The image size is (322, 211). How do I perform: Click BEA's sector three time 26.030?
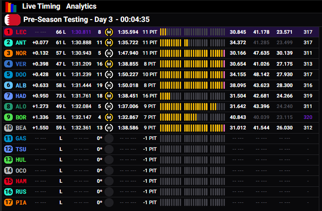tap(285, 128)
